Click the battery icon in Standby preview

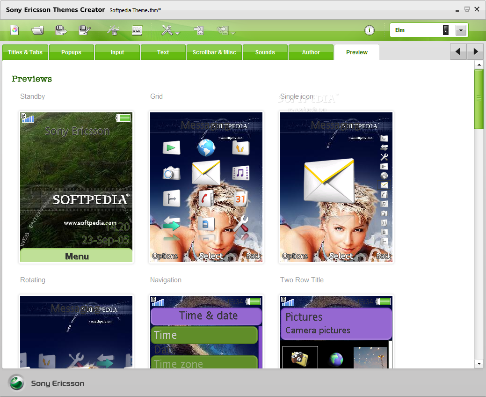(x=123, y=118)
